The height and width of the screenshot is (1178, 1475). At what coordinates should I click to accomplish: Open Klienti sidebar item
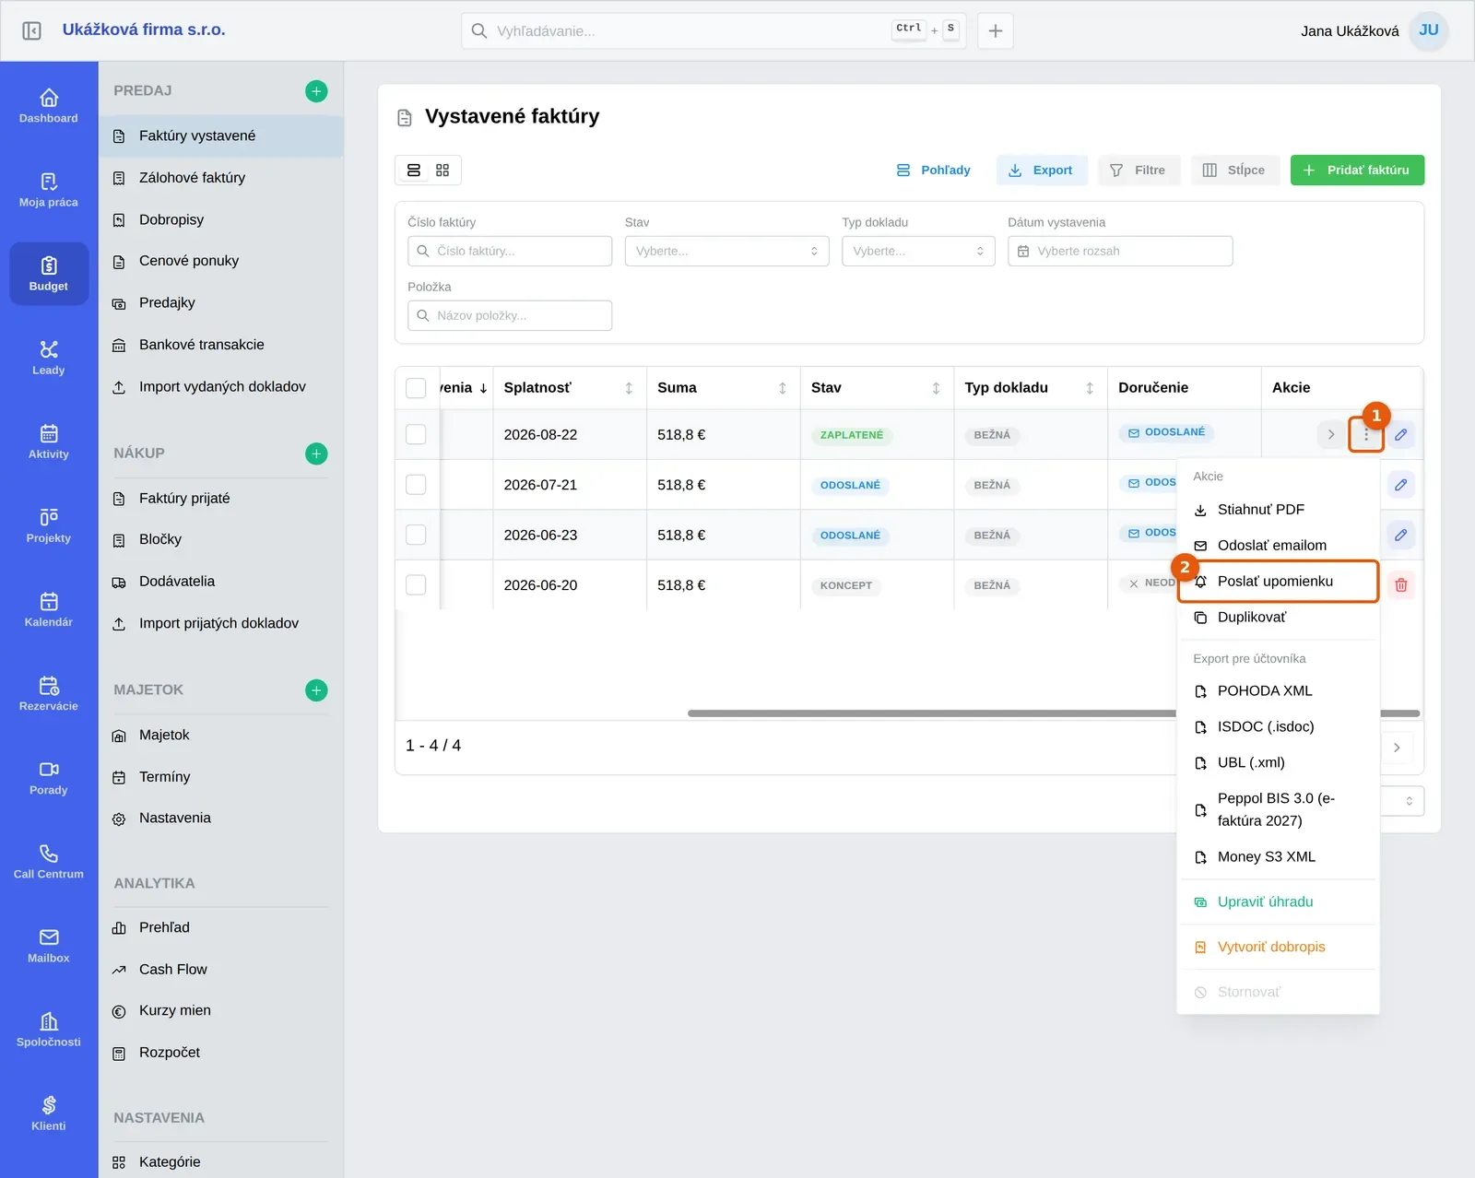tap(49, 1113)
